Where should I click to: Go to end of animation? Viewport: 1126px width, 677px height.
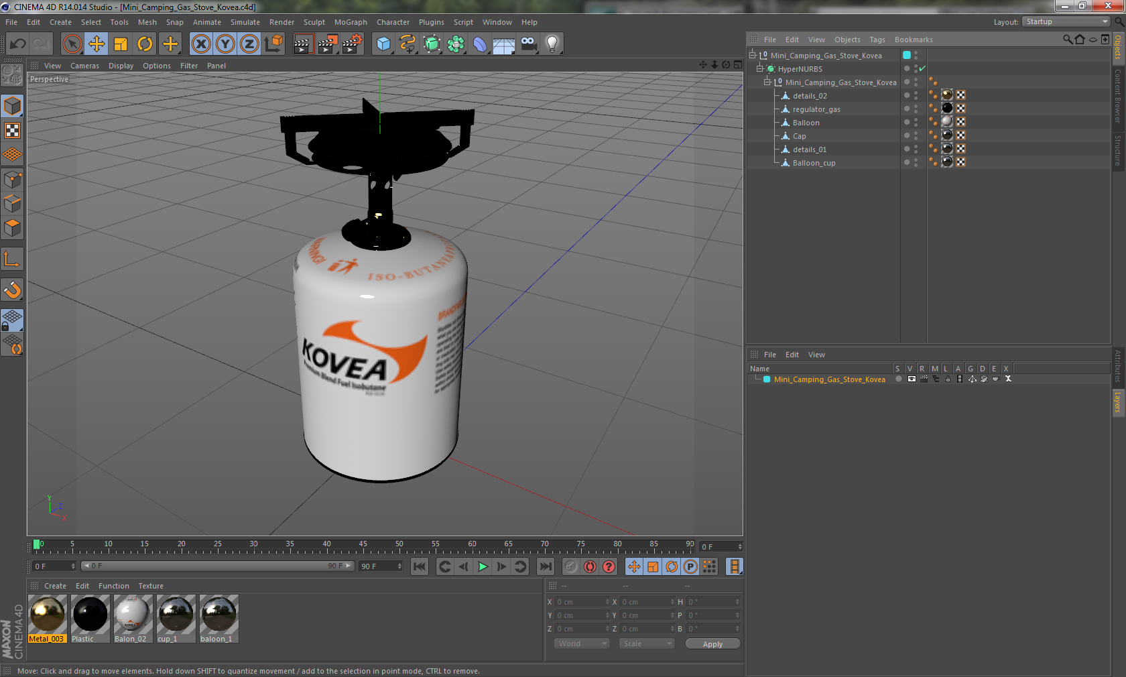click(x=546, y=566)
